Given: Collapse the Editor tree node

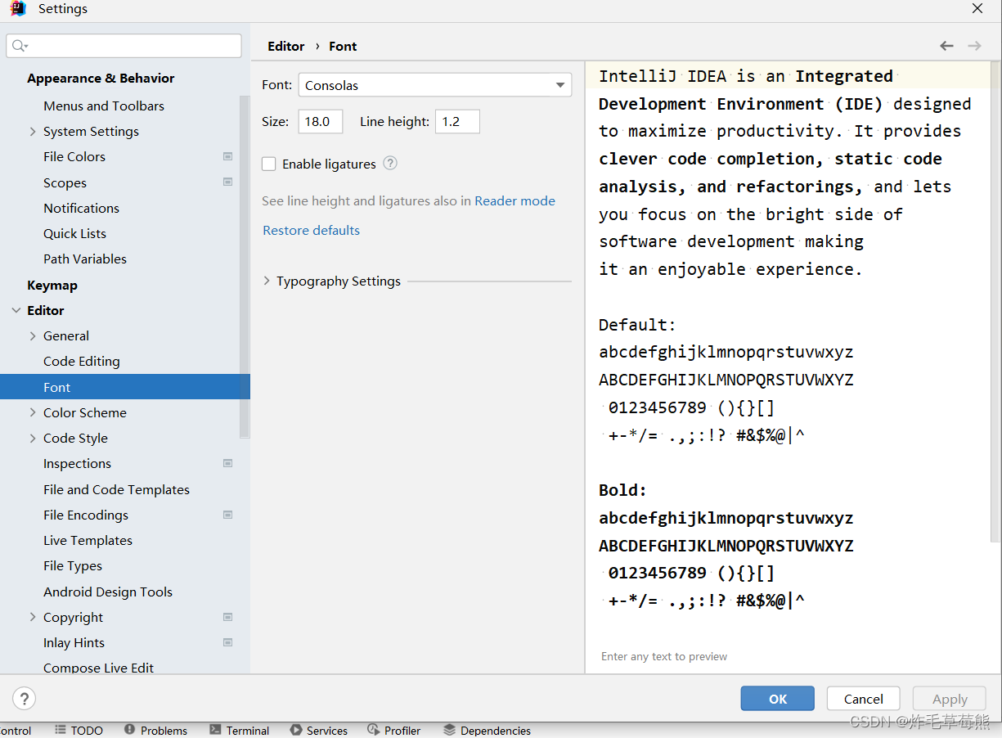Looking at the screenshot, I should [x=16, y=310].
